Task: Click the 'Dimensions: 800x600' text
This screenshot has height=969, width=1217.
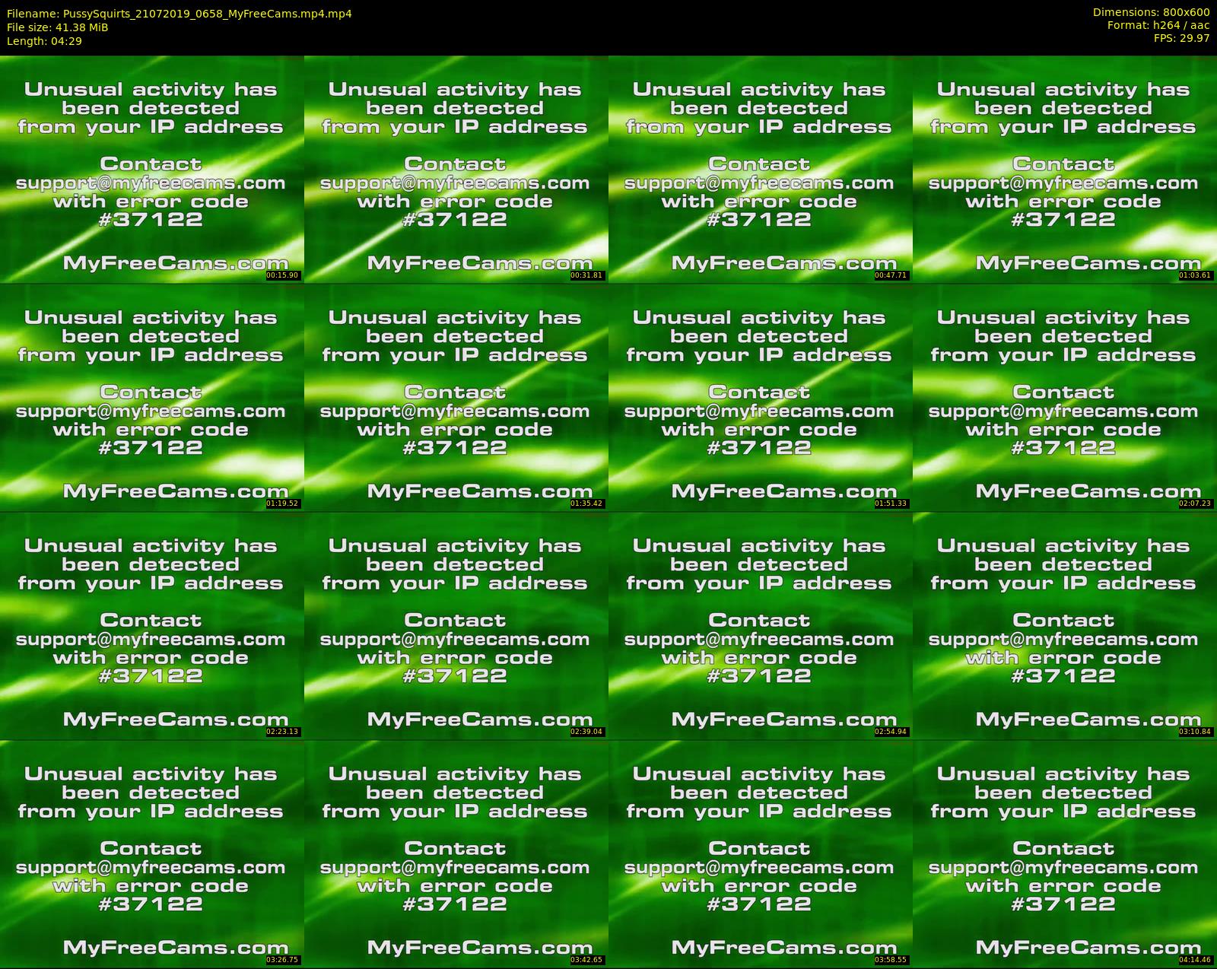Action: [x=1151, y=12]
